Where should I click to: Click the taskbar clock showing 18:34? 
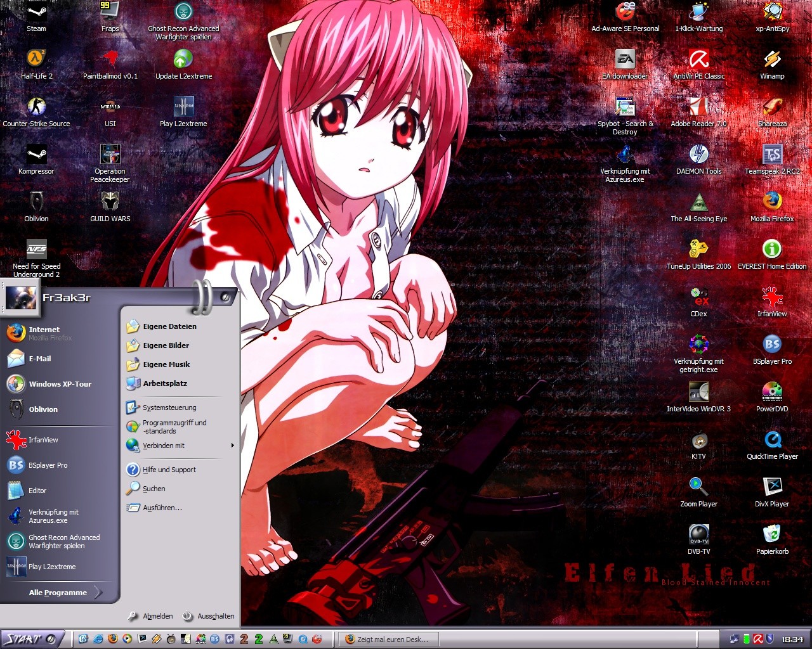click(x=792, y=639)
